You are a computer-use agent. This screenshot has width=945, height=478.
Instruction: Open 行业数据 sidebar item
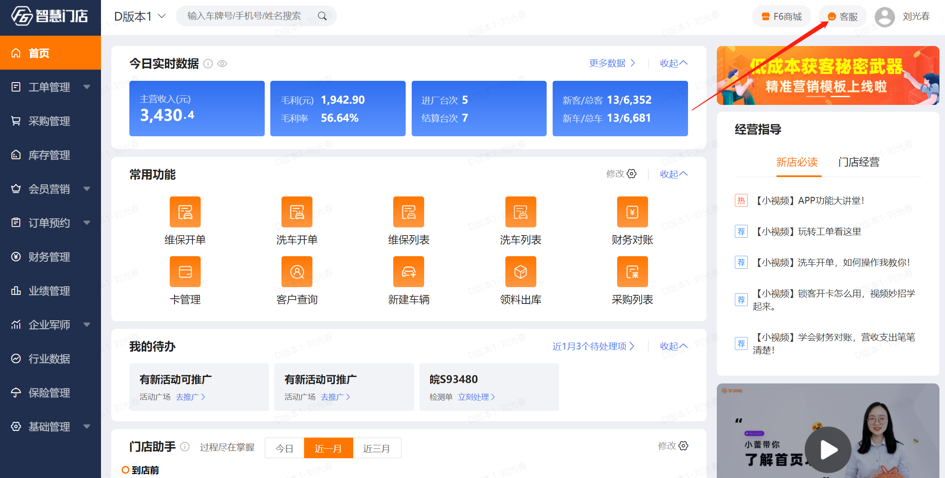coord(50,358)
